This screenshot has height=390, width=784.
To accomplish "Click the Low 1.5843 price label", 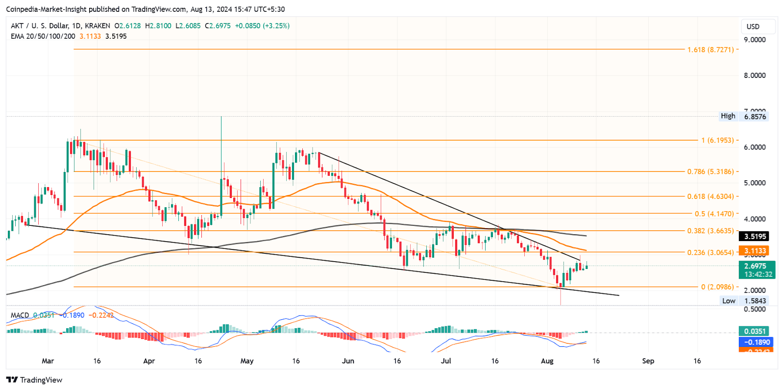I will (744, 301).
